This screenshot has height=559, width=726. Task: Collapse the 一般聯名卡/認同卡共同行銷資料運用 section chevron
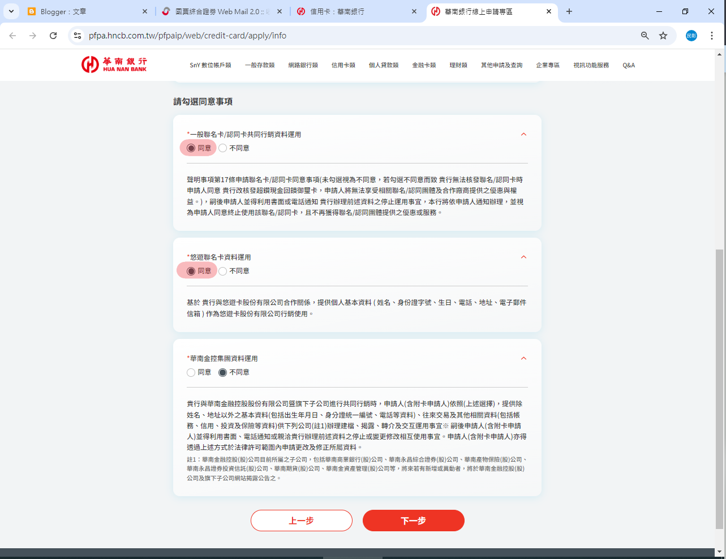[x=523, y=135]
